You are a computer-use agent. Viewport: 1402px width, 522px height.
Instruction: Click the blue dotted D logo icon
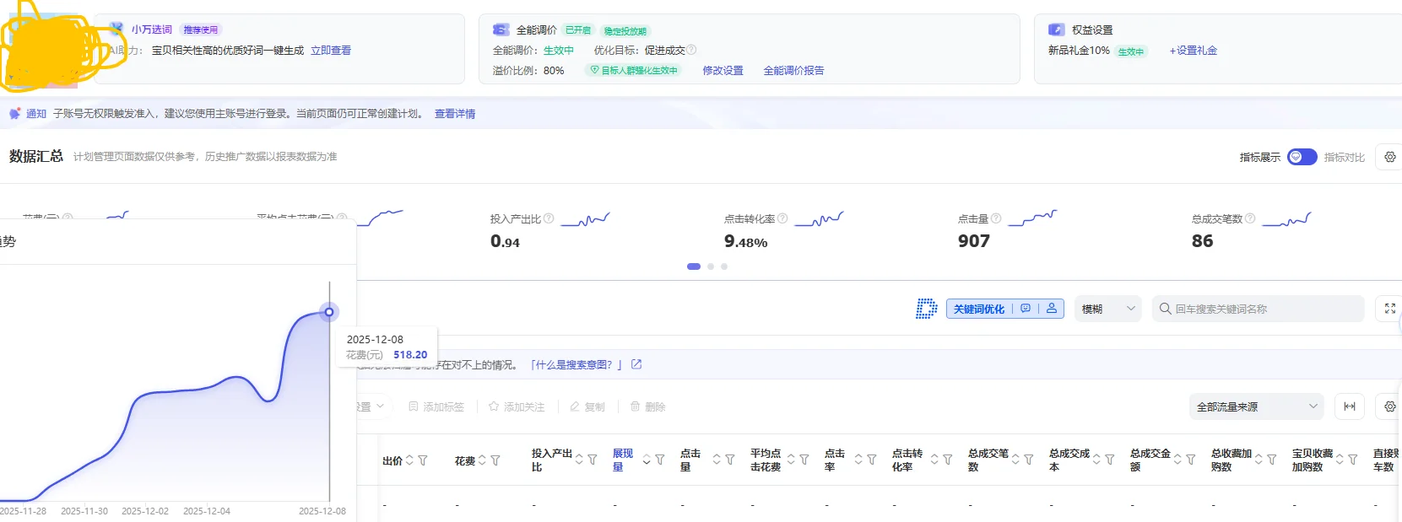[x=926, y=309]
